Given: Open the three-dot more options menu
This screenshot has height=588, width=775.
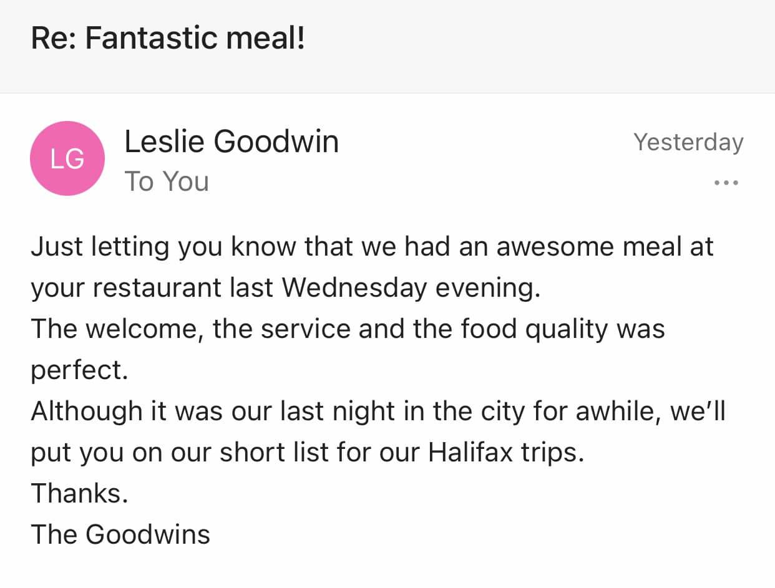Looking at the screenshot, I should [726, 183].
